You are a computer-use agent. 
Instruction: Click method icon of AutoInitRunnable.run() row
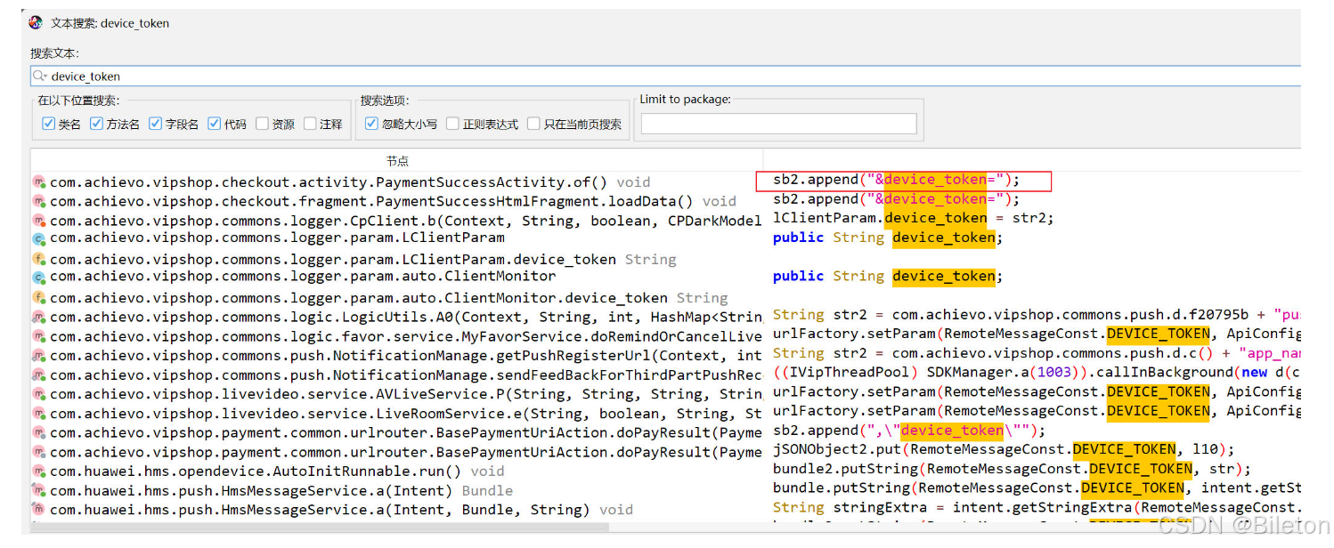coord(39,471)
